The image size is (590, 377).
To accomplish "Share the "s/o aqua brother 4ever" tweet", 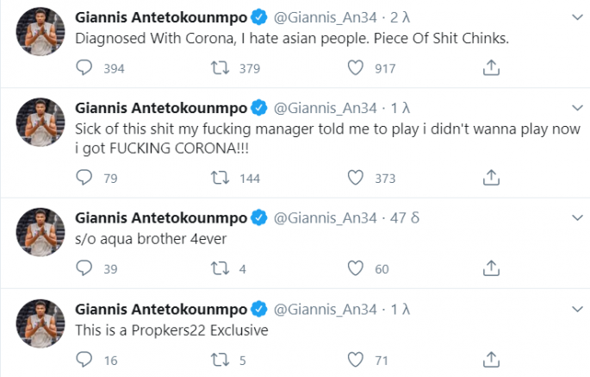I will point(491,269).
